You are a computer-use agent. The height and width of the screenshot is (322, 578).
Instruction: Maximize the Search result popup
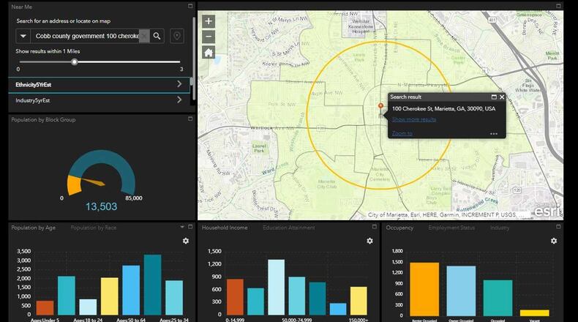tap(493, 97)
